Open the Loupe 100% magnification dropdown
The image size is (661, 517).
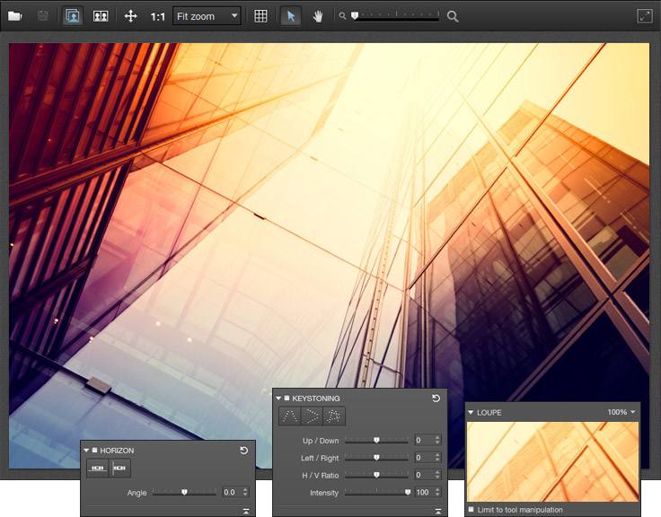click(x=621, y=412)
